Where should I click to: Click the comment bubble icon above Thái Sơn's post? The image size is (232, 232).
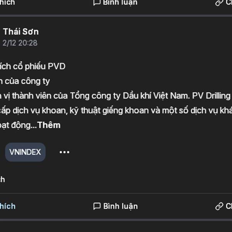(x=97, y=2)
